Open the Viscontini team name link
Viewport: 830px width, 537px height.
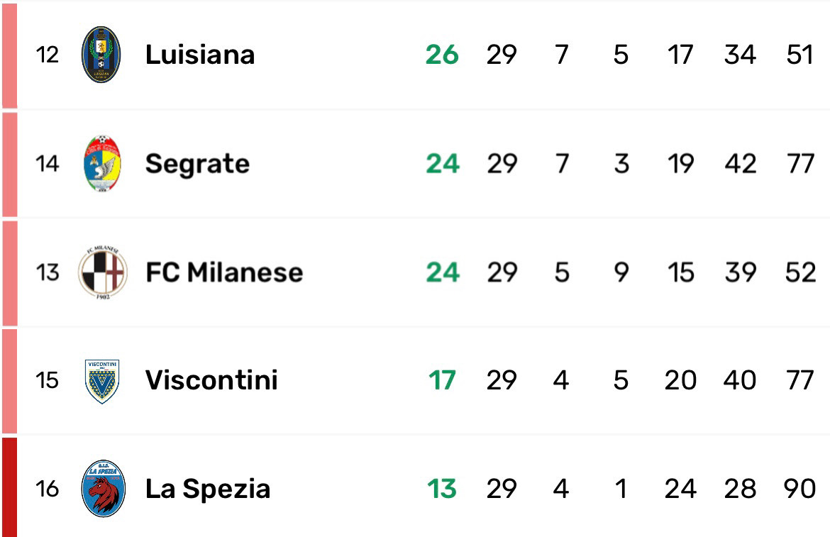(211, 381)
